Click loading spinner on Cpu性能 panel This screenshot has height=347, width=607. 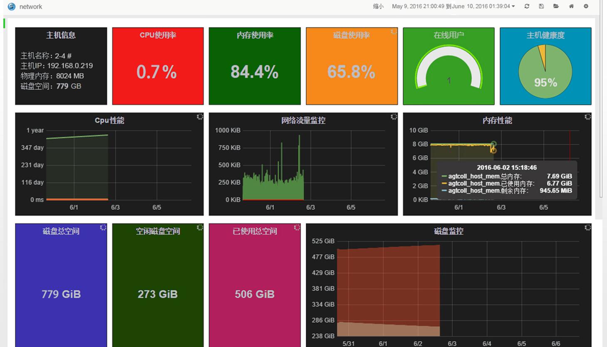(200, 117)
